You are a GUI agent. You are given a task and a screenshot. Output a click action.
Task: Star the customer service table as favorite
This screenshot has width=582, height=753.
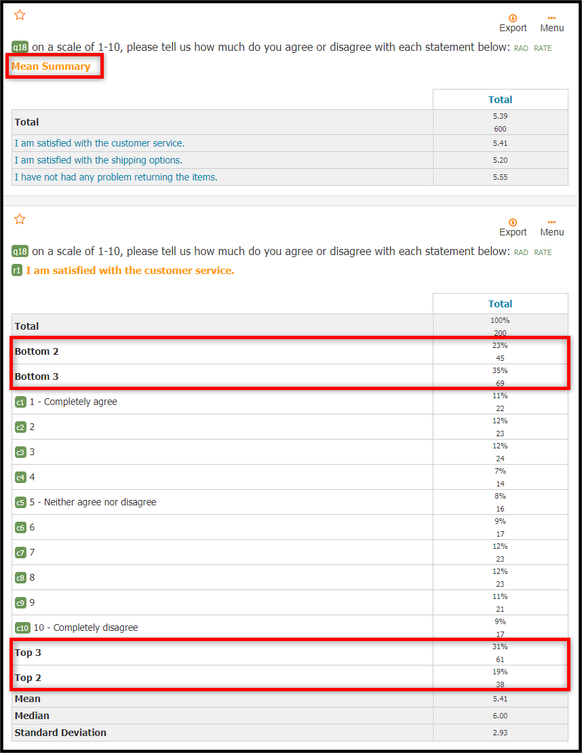20,219
